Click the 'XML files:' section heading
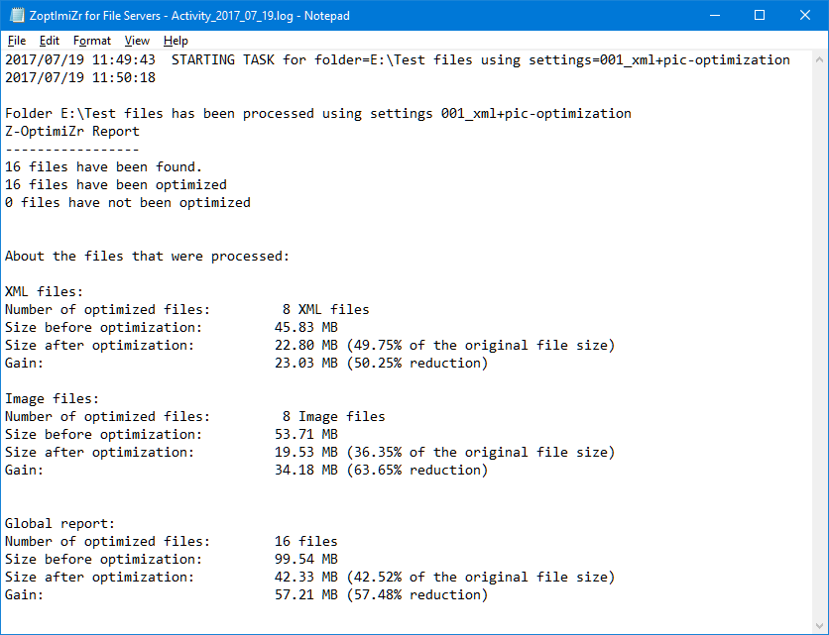Screen dimensions: 829x635 point(45,291)
